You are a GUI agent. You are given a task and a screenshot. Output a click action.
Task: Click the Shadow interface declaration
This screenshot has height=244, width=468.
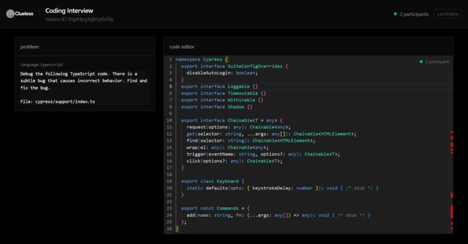point(217,107)
